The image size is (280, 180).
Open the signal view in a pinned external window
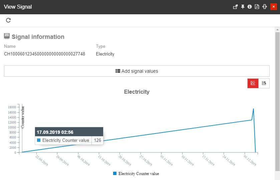235,7
